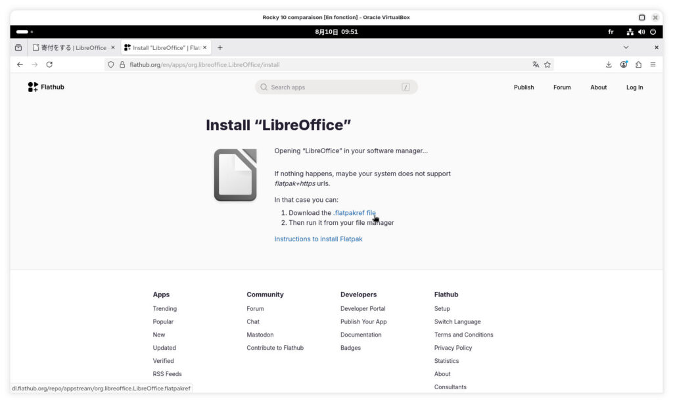
Task: Open About in Flathub header
Action: point(598,87)
